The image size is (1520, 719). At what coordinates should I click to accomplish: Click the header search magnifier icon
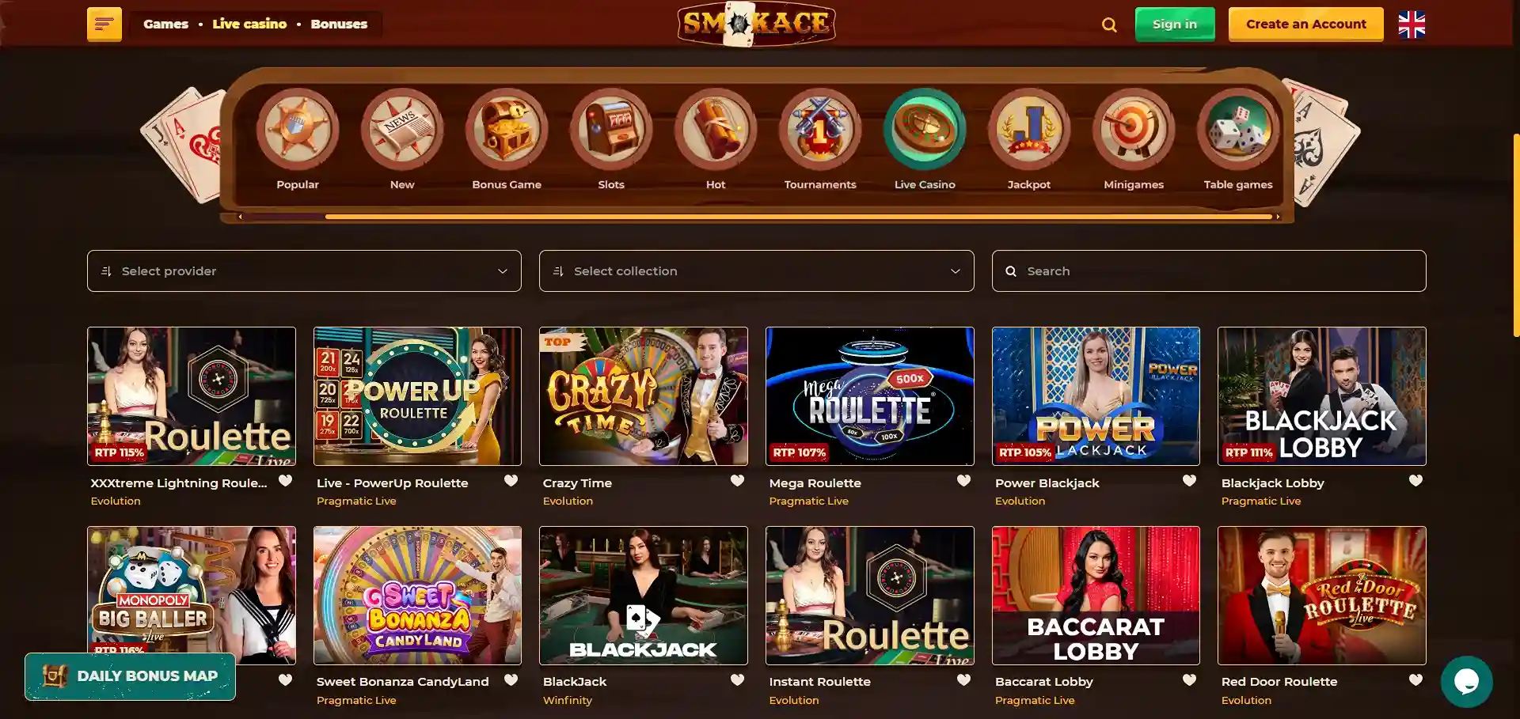pyautogui.click(x=1109, y=25)
